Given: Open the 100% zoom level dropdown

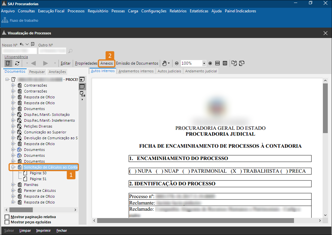Looking at the screenshot, I should click(x=204, y=63).
